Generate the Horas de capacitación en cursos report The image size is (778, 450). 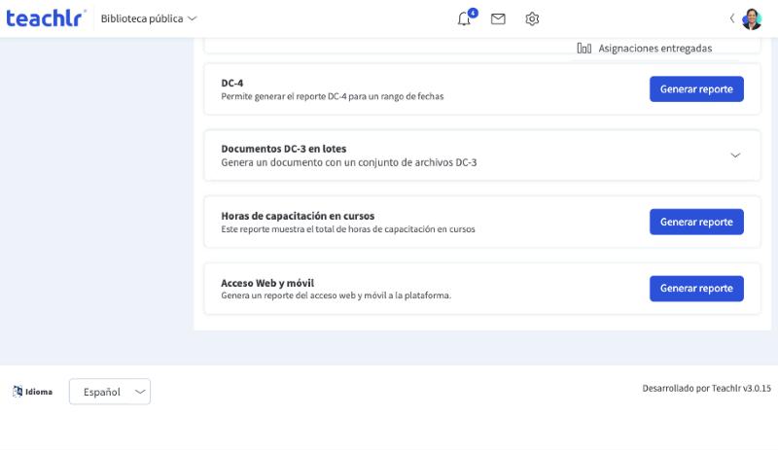(x=696, y=222)
